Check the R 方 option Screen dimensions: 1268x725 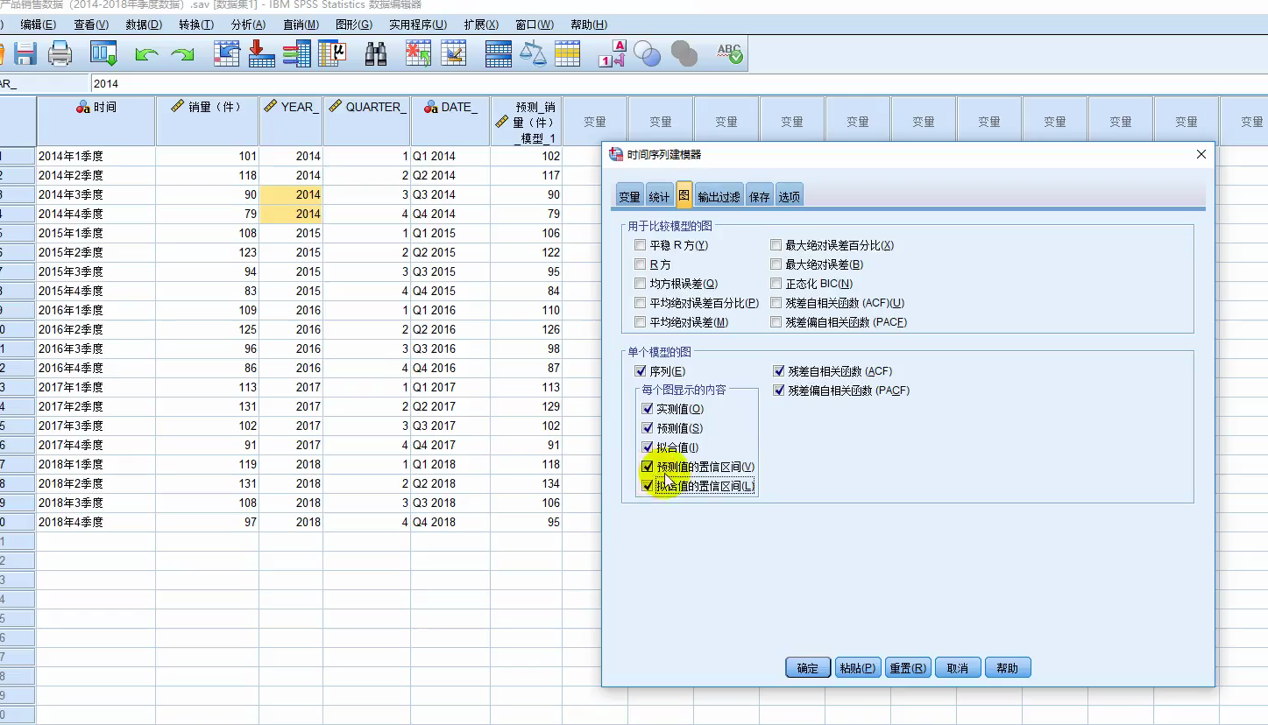[641, 264]
